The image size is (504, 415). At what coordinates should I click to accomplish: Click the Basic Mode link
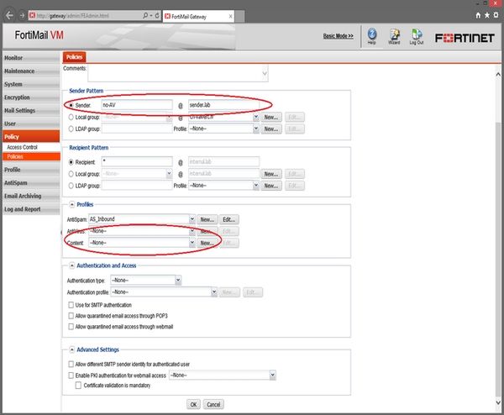pyautogui.click(x=339, y=36)
